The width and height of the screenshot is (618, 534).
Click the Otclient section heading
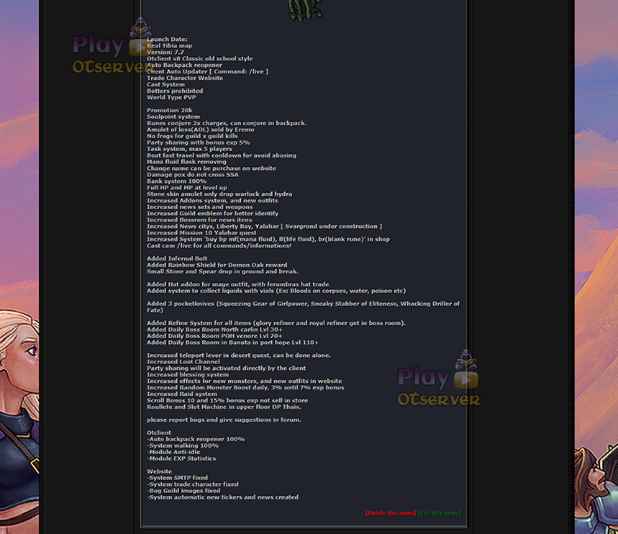159,433
